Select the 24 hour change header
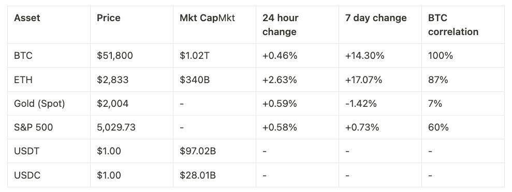512x192 pixels. coord(280,25)
